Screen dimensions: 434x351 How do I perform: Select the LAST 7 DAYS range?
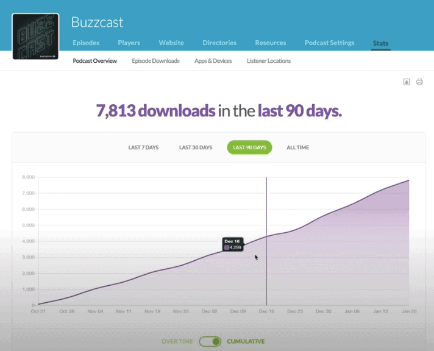point(143,147)
